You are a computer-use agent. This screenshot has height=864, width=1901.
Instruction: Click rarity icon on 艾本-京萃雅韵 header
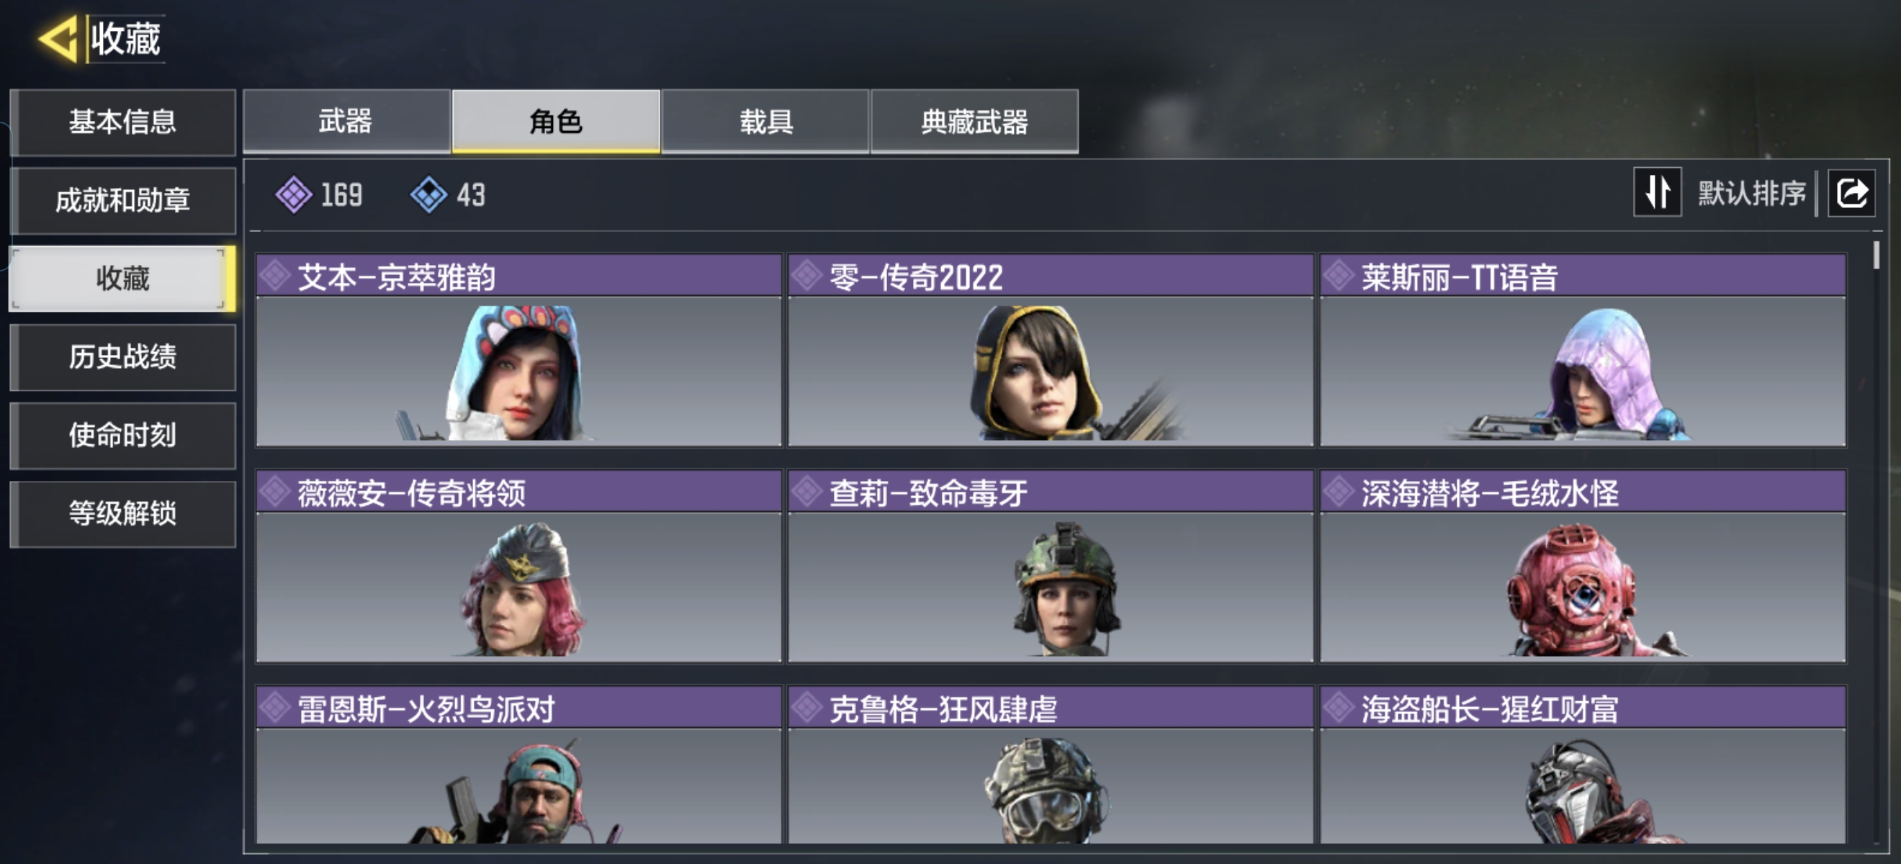point(275,276)
